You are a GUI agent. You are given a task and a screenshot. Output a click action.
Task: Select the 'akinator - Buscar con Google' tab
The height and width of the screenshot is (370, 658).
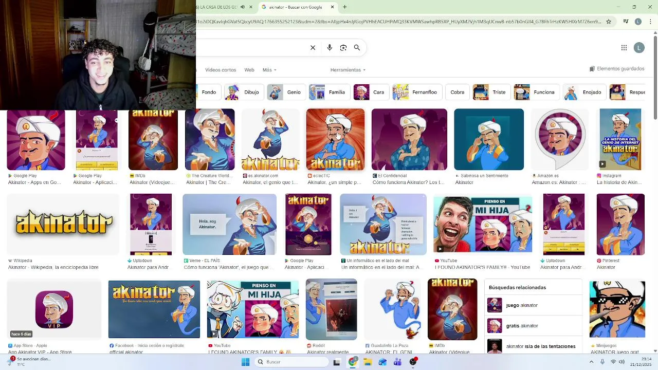point(298,7)
